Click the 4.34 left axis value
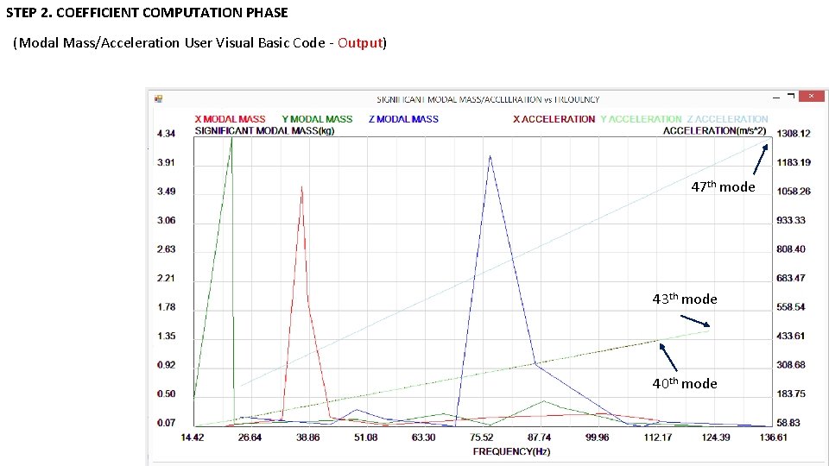Screen dimensions: 829x466 [166, 134]
